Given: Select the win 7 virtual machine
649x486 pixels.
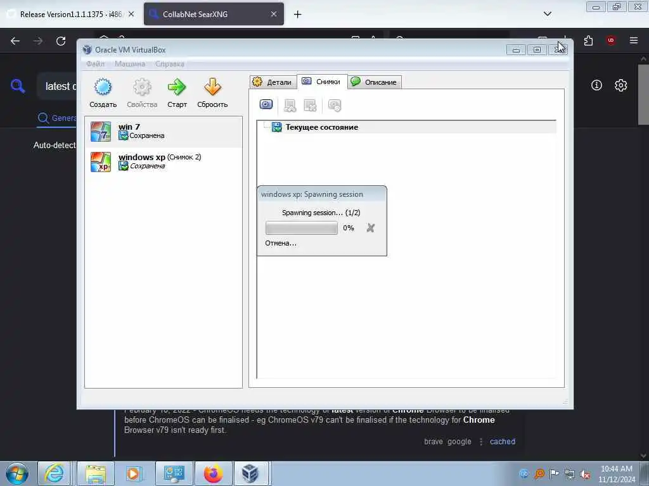Looking at the screenshot, I should (x=164, y=132).
